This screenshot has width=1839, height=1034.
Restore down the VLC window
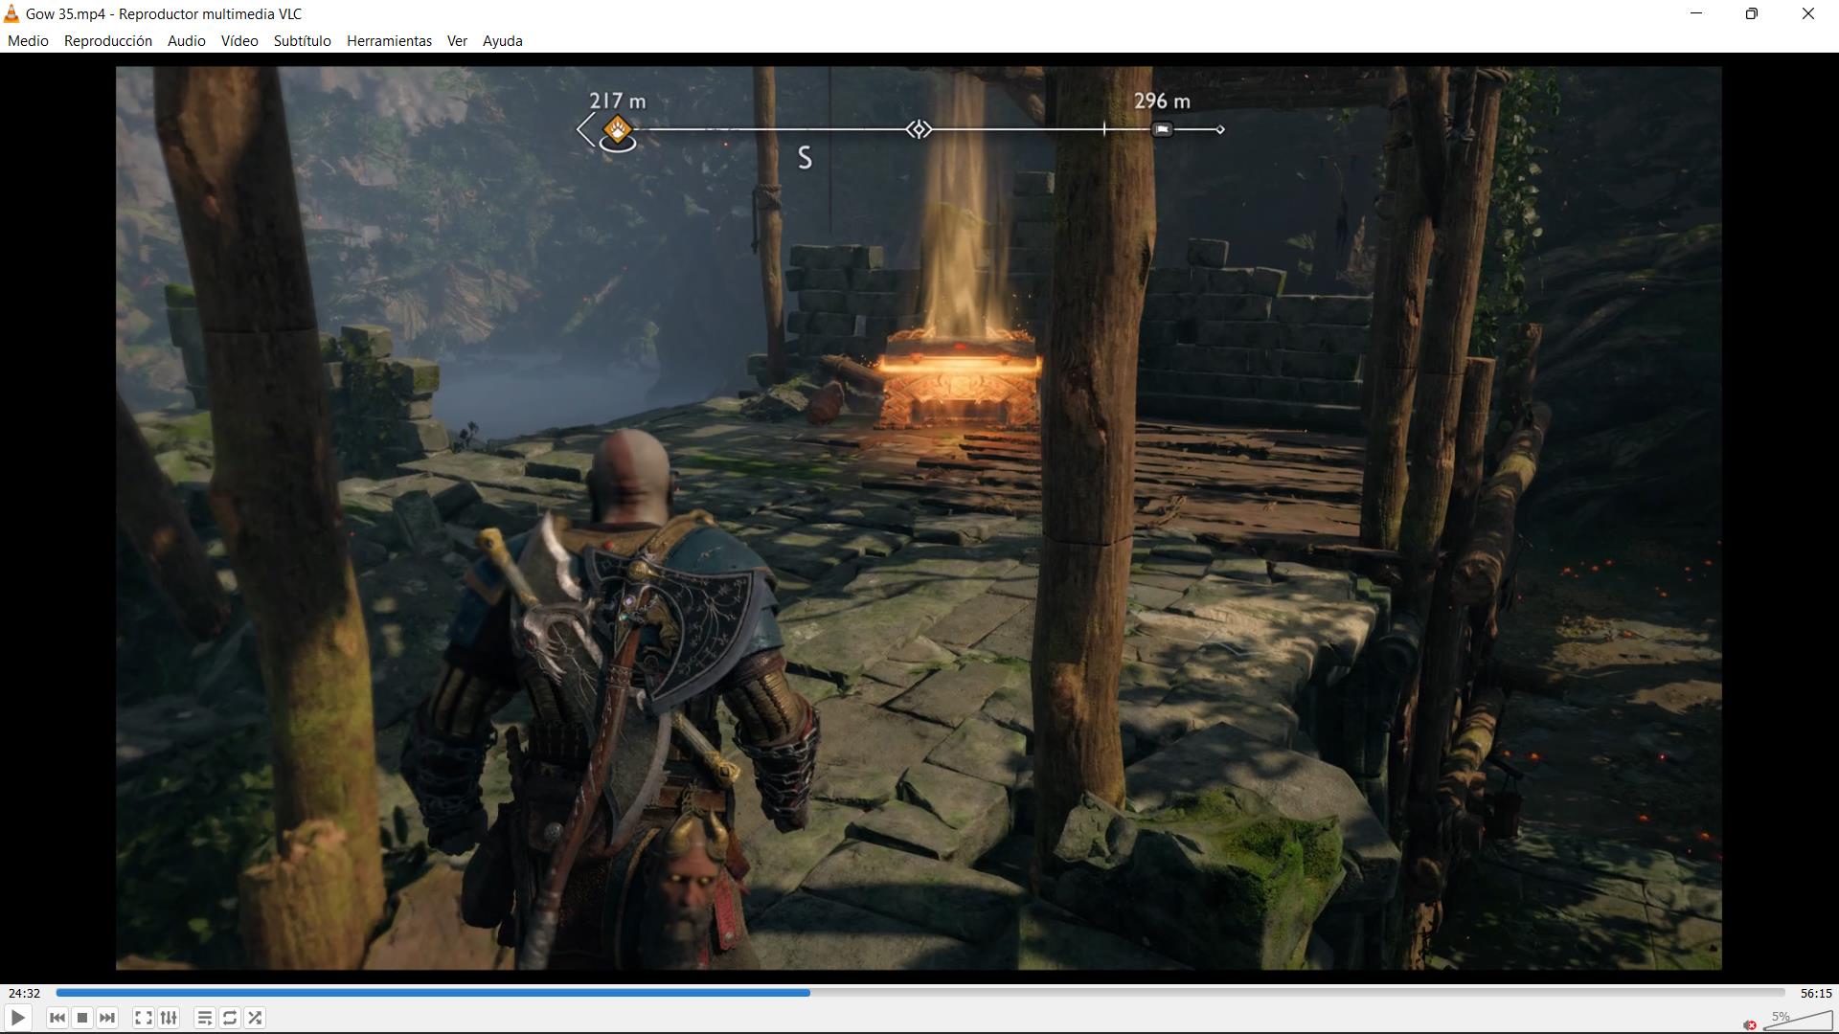pyautogui.click(x=1752, y=13)
